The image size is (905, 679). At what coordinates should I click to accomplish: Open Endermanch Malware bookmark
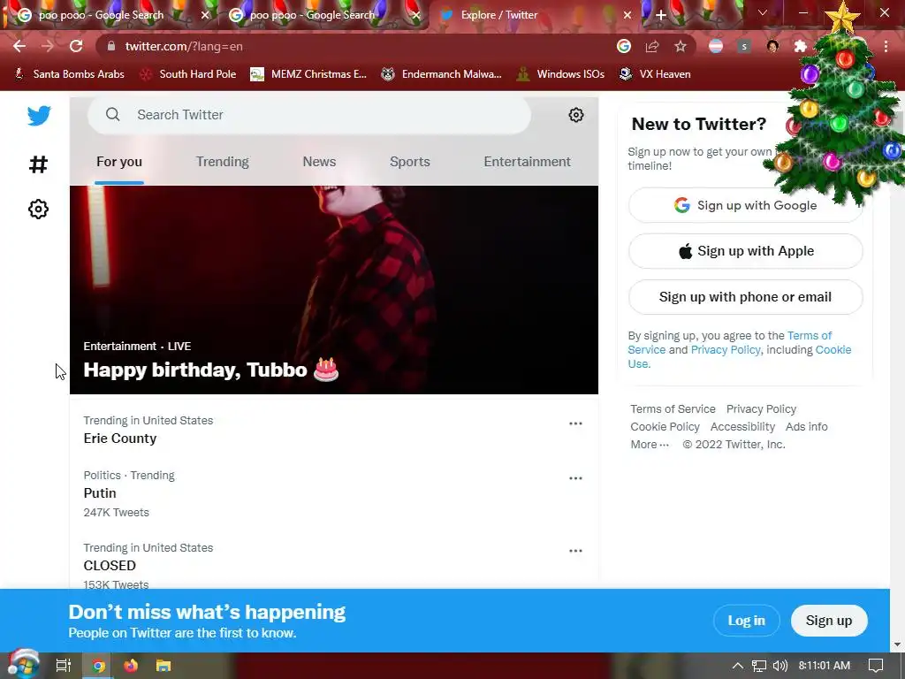coord(442,74)
